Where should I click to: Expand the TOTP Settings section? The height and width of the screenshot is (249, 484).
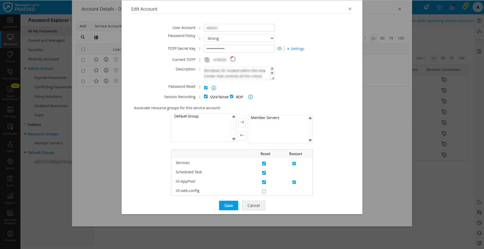click(x=297, y=49)
